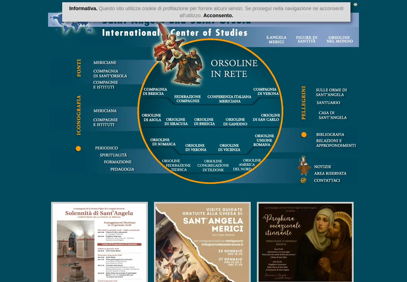Screen dimensions: 407x282
Task: Select Compagnia di Brescia in the circle
Action: tap(155, 91)
